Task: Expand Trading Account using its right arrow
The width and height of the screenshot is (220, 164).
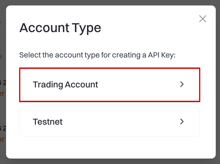Action: click(x=182, y=84)
